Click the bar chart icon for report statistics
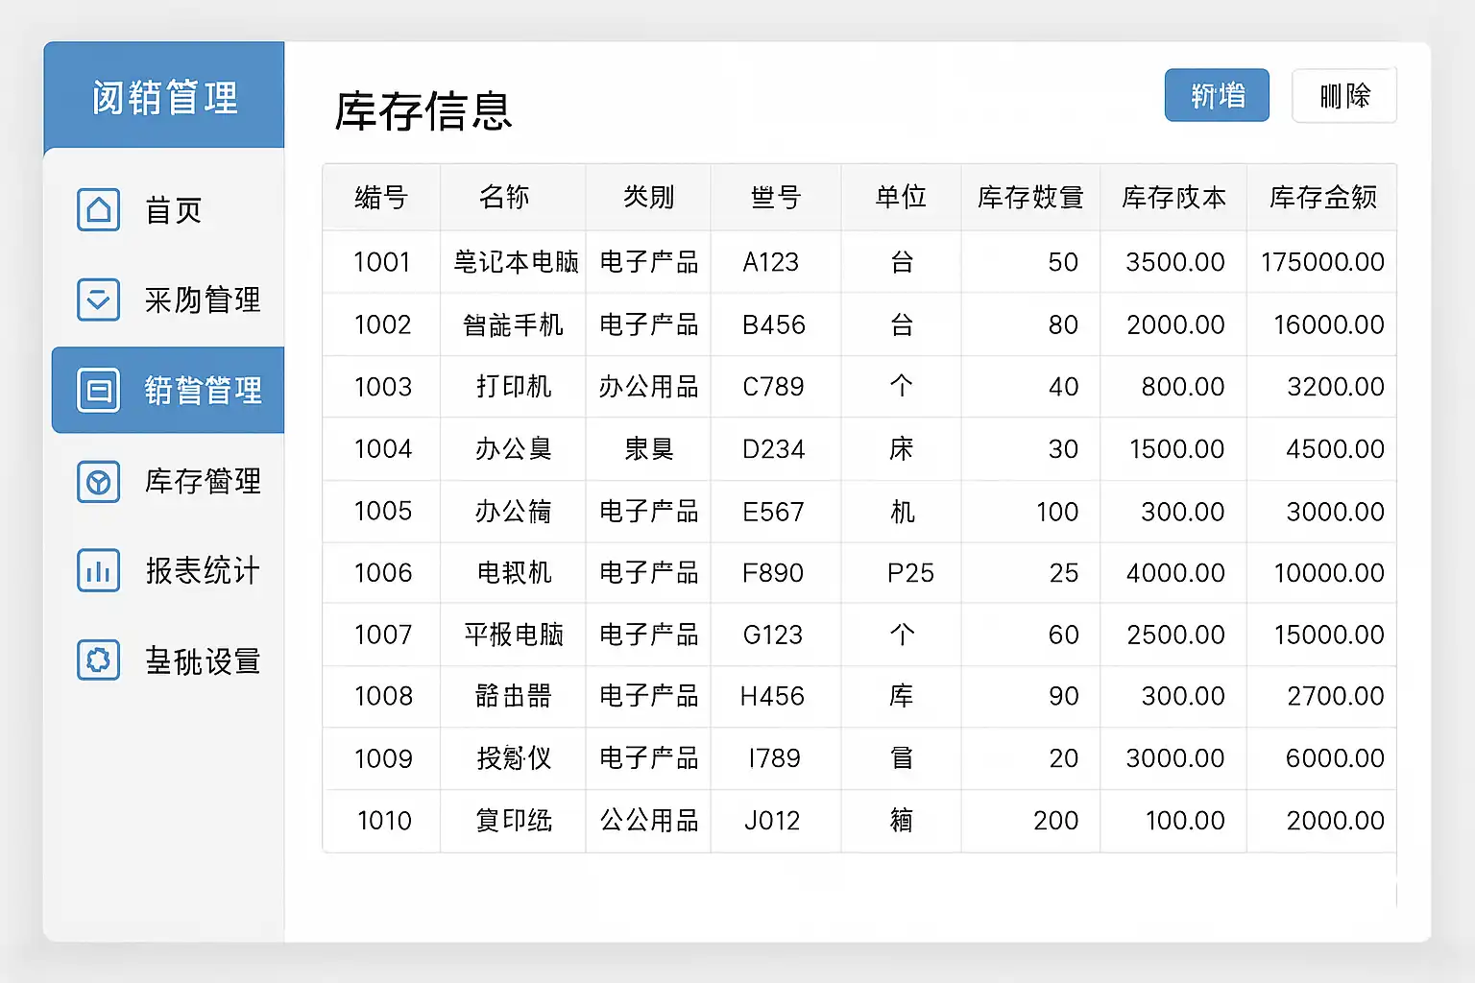 pos(98,570)
